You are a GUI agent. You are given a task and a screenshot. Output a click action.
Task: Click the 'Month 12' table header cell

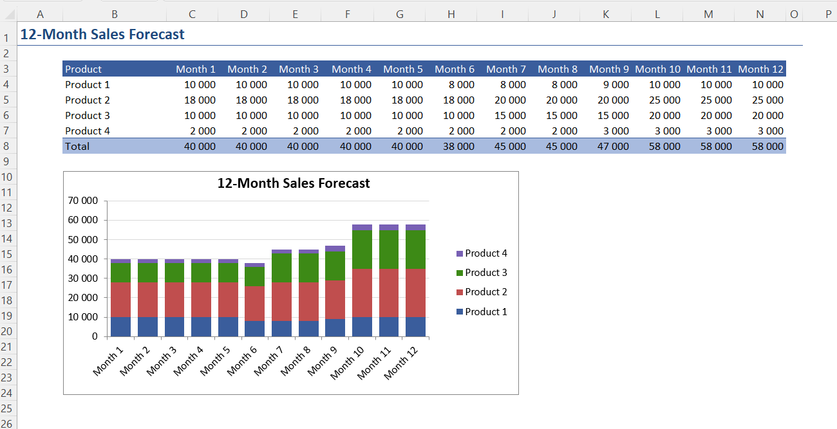760,69
